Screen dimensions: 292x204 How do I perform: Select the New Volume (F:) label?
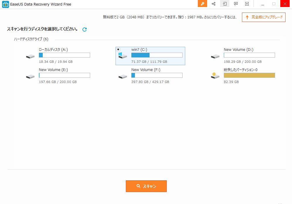(x=146, y=70)
